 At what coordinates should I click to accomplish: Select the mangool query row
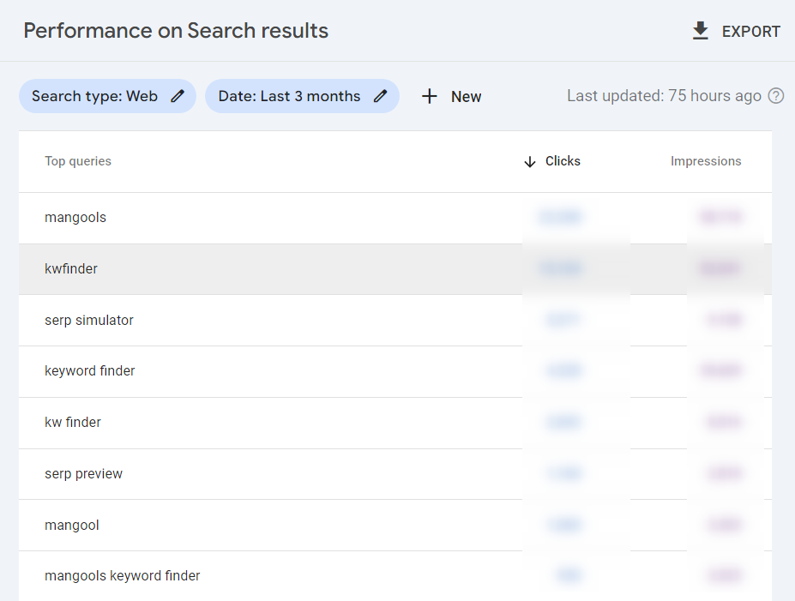point(395,526)
